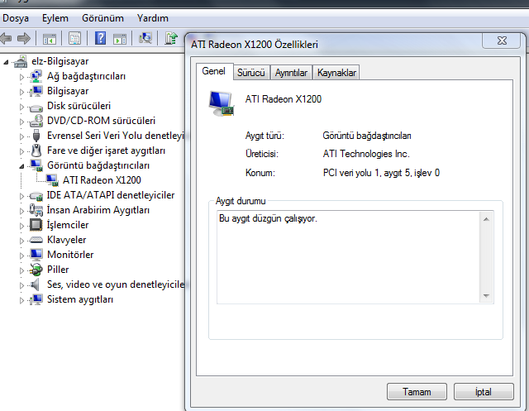Expand Ağ bağdaştırıcıları node
Image resolution: width=529 pixels, height=411 pixels.
click(22, 77)
